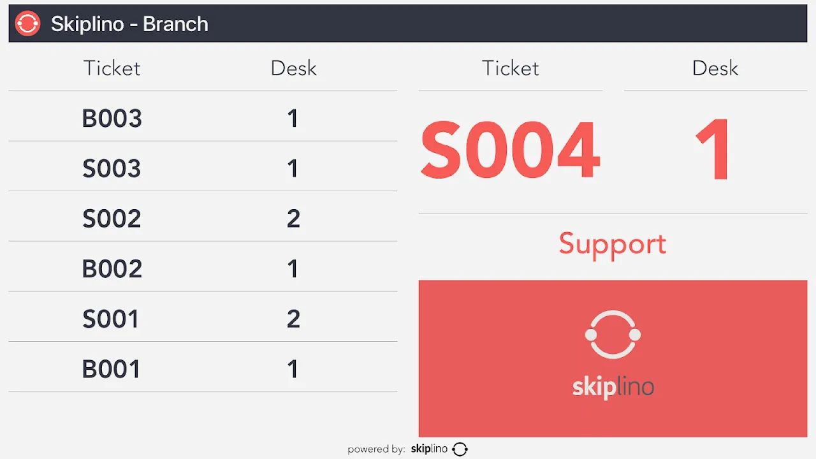Click the Support service label

(x=613, y=244)
